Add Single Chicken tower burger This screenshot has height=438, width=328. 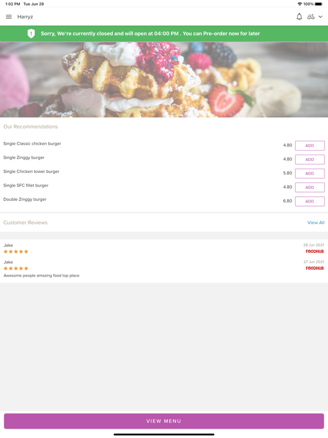coord(310,173)
